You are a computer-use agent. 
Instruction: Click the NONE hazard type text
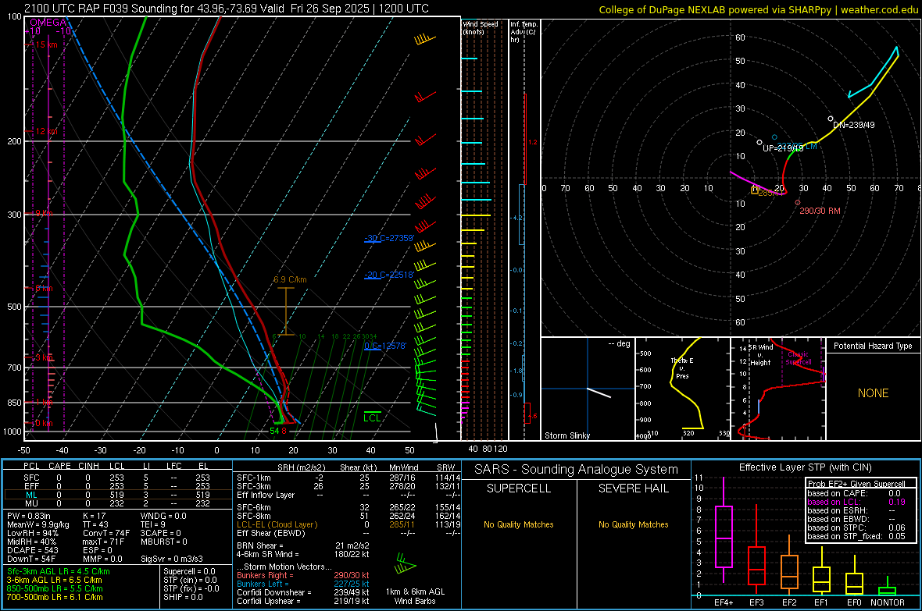[x=873, y=393]
